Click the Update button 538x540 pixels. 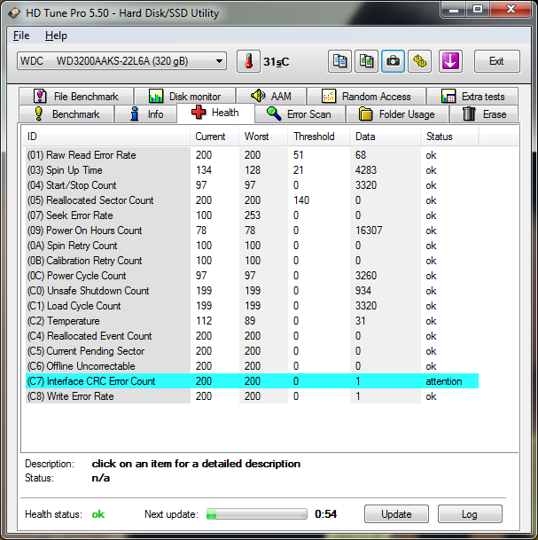coord(396,514)
